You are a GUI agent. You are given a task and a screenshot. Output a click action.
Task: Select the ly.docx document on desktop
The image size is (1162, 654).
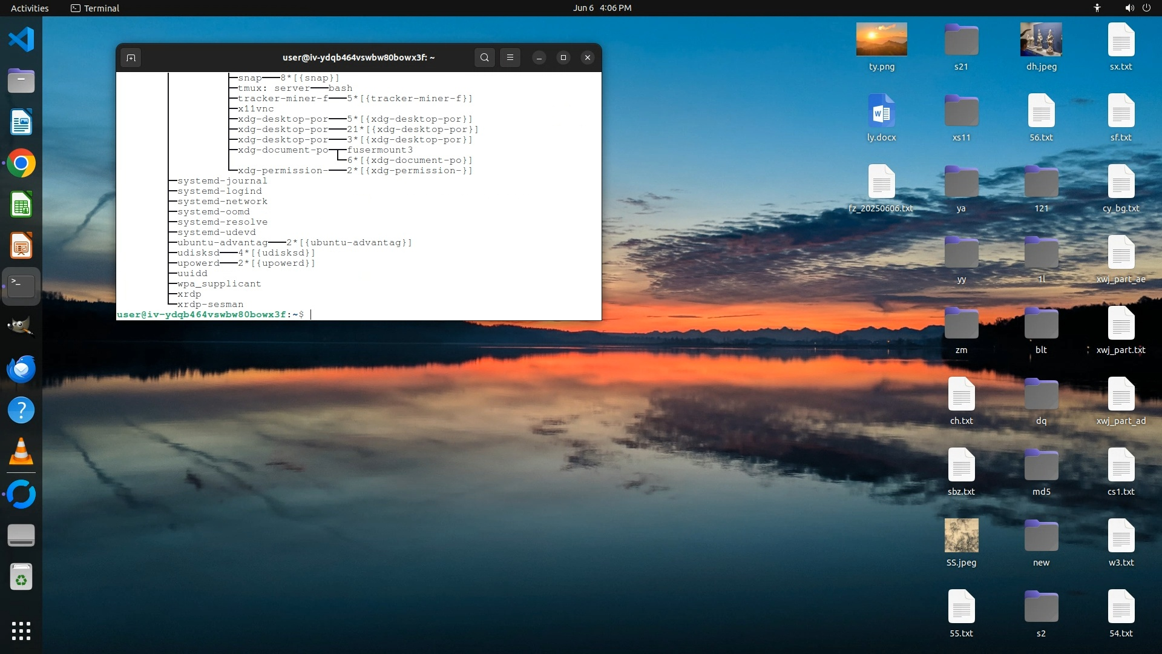tap(881, 111)
